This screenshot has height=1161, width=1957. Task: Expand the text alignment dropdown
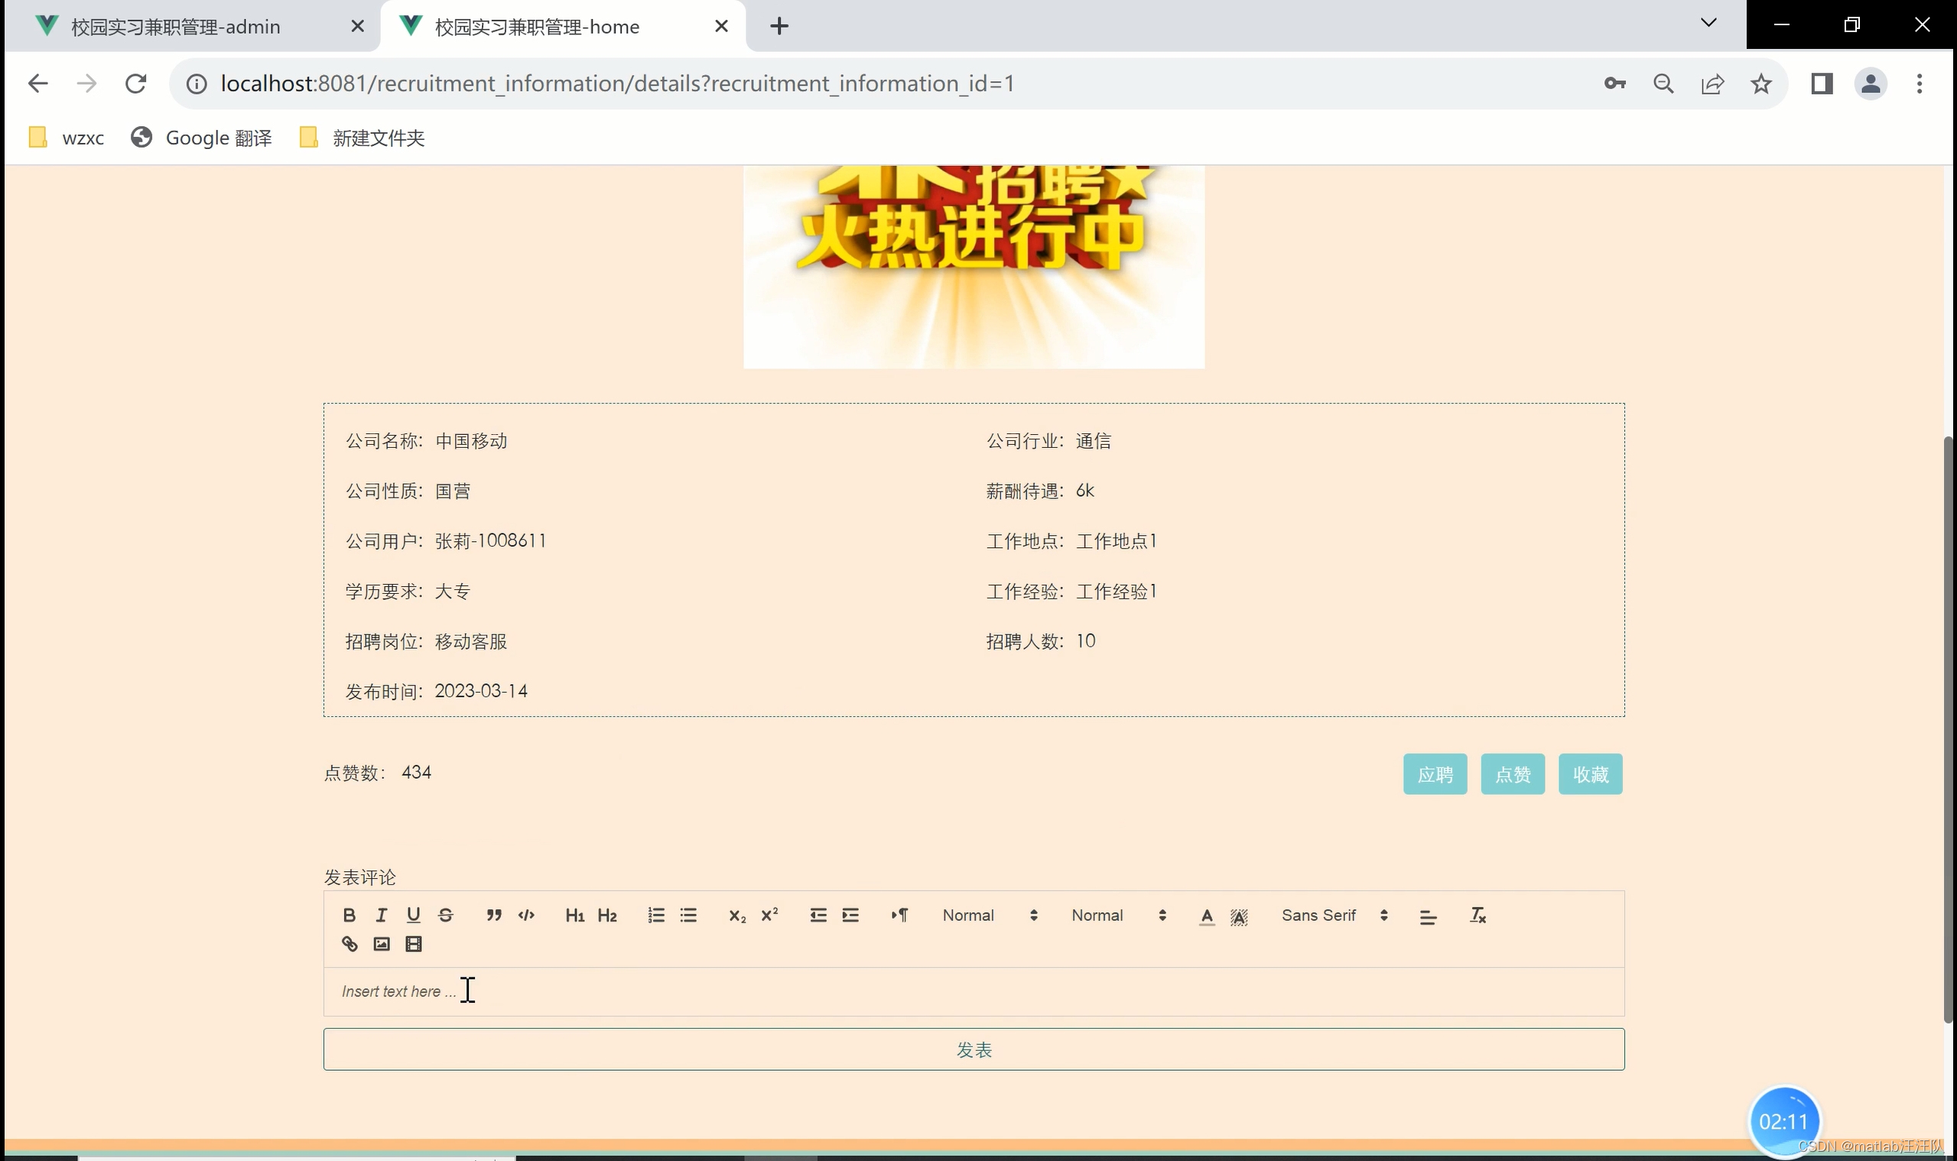(1428, 917)
